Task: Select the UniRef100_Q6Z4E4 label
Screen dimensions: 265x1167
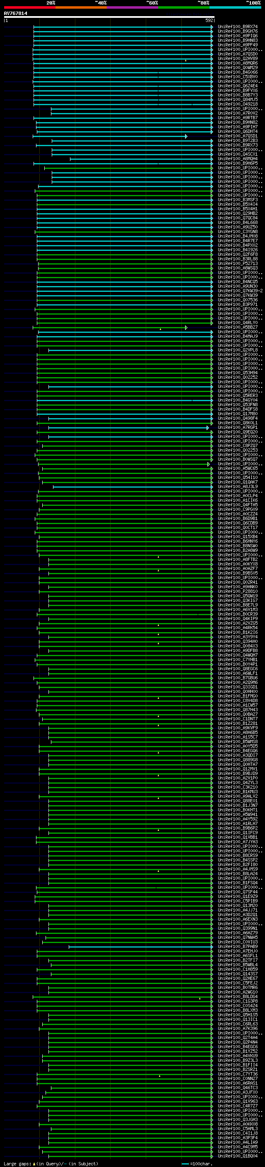Action: tap(238, 86)
